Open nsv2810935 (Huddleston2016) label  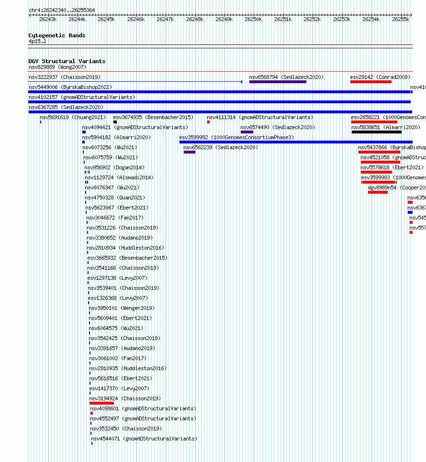tap(128, 368)
